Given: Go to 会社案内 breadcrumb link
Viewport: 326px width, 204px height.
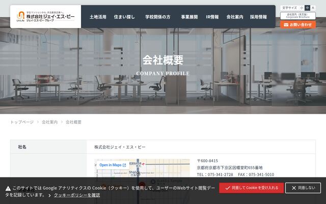Looking at the screenshot, I should [50, 122].
